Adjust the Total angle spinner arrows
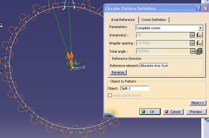209x138 pixels. pos(192,51)
